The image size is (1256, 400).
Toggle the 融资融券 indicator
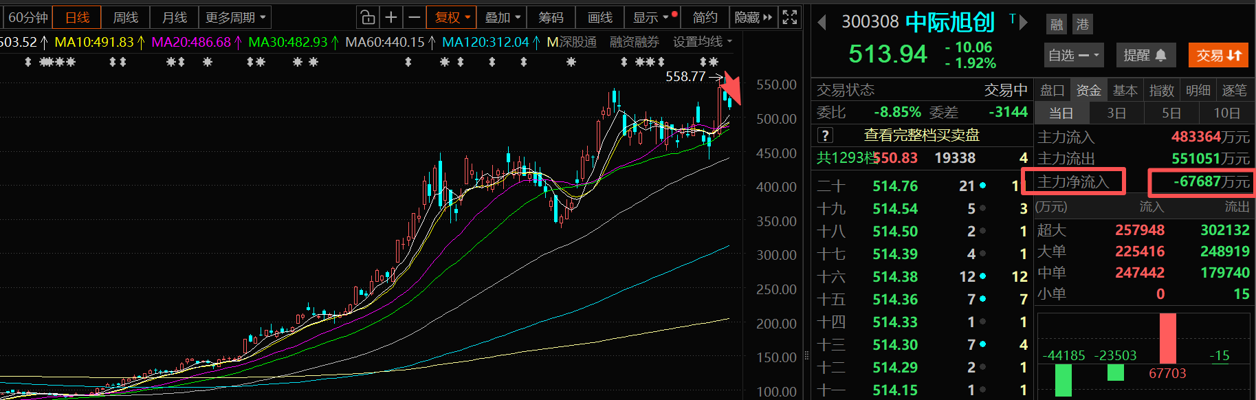tap(634, 42)
